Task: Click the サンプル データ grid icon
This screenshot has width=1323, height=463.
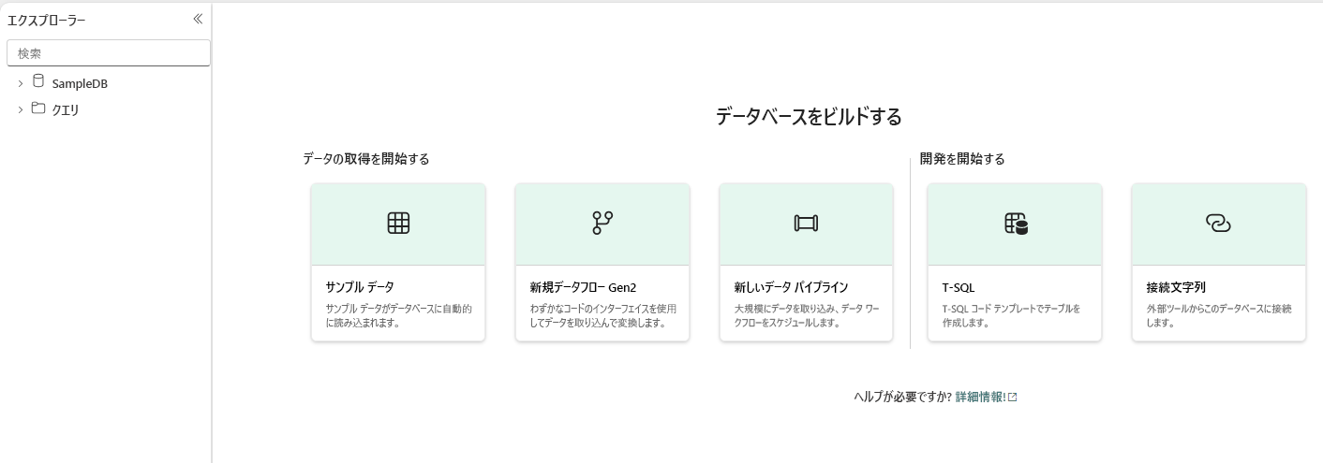Action: pos(398,223)
